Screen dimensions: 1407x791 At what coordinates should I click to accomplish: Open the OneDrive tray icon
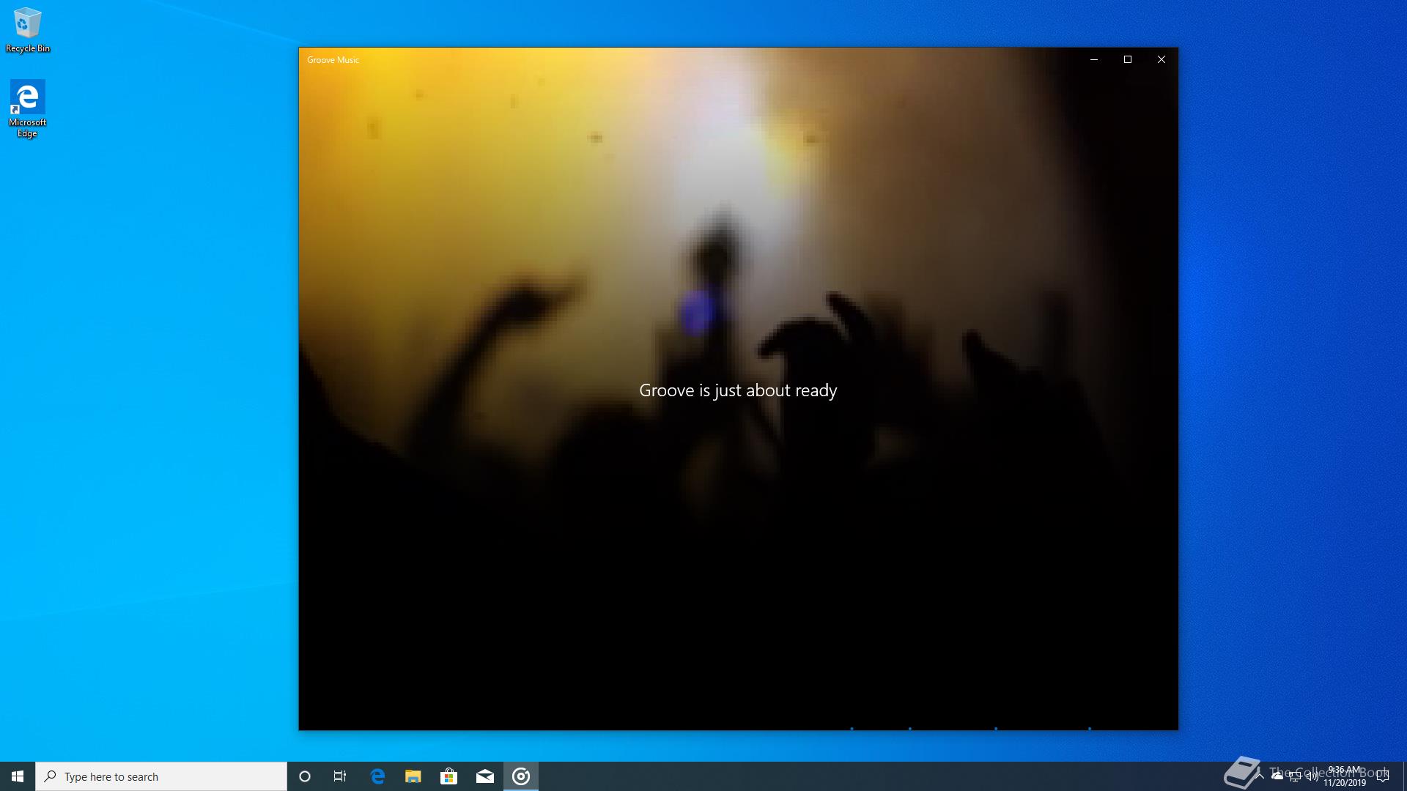point(1277,776)
